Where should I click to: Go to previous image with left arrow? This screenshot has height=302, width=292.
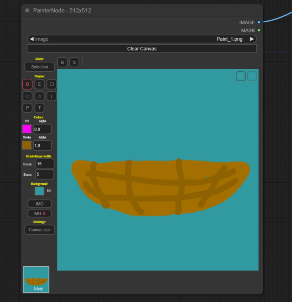[32, 39]
